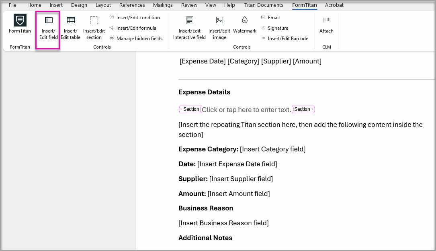436x251 pixels.
Task: Open the Design tab
Action: [79, 5]
